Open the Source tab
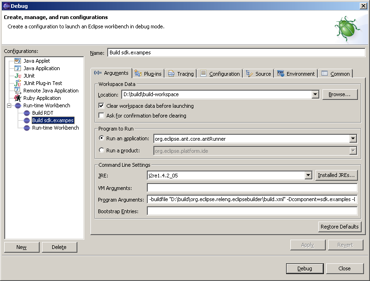Viewport: 370px width, 281px height. [x=258, y=73]
